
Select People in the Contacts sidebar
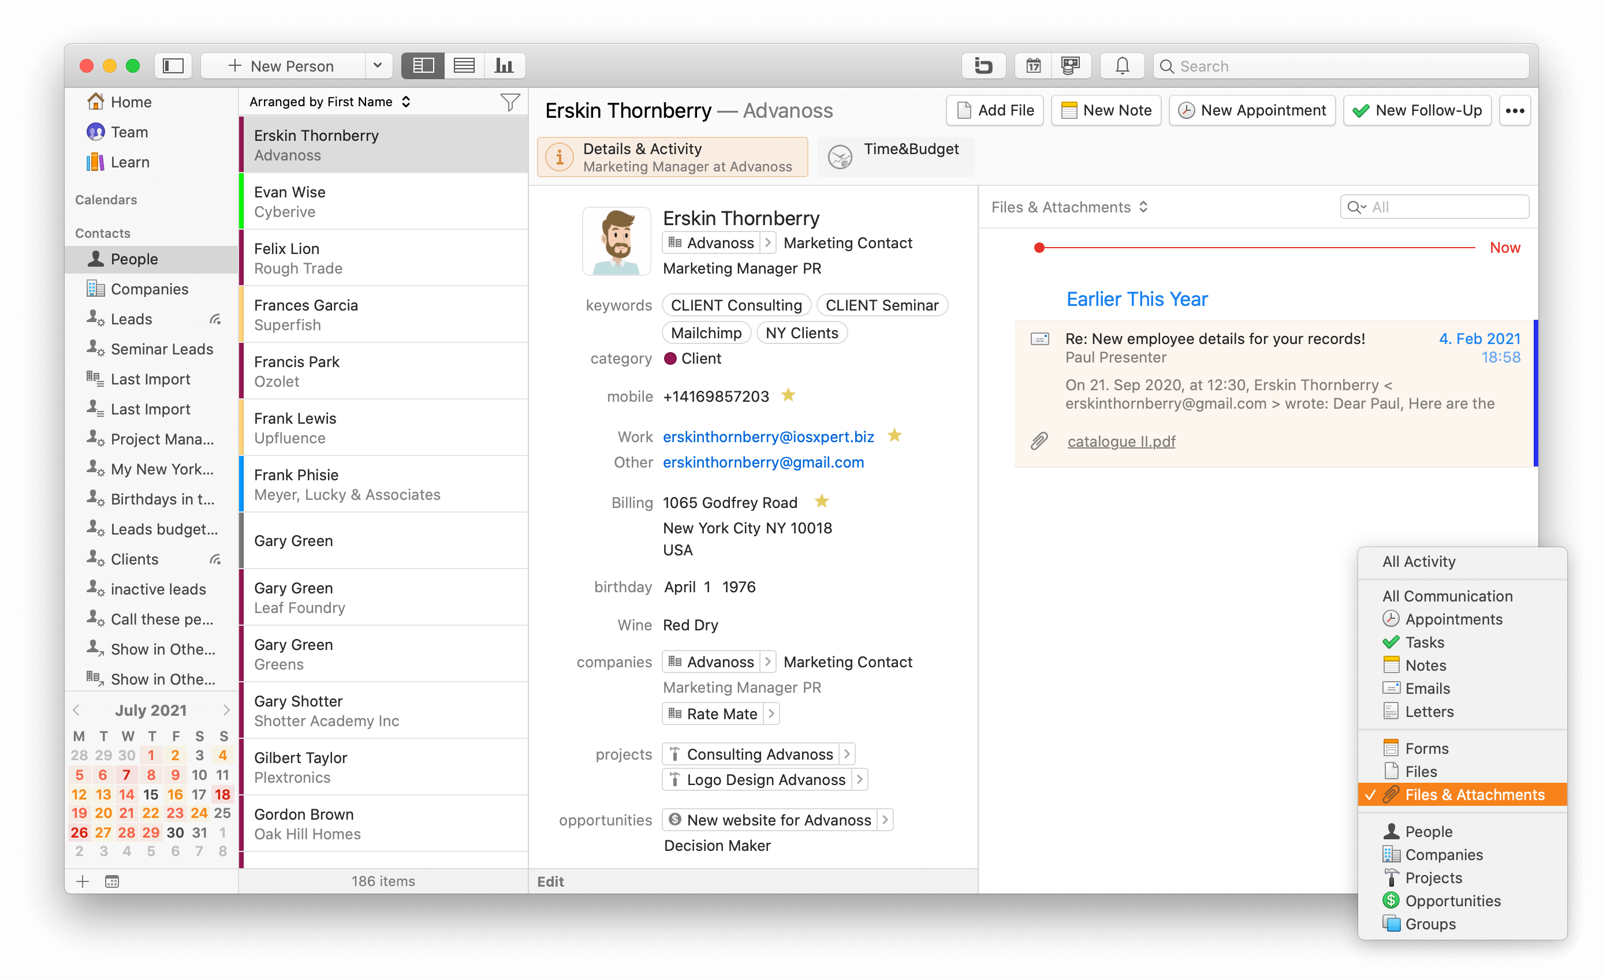click(x=151, y=259)
